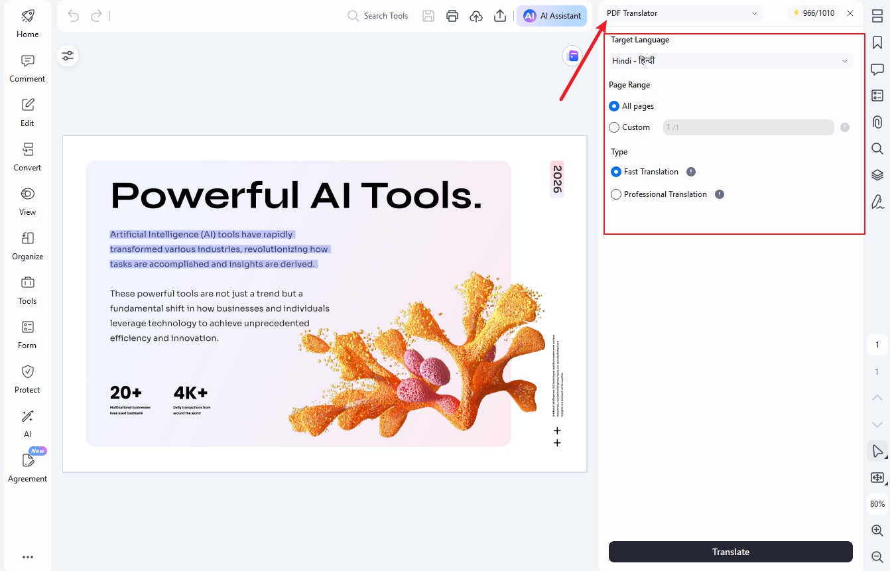The width and height of the screenshot is (890, 571).
Task: Show info for custom page range
Action: point(845,127)
